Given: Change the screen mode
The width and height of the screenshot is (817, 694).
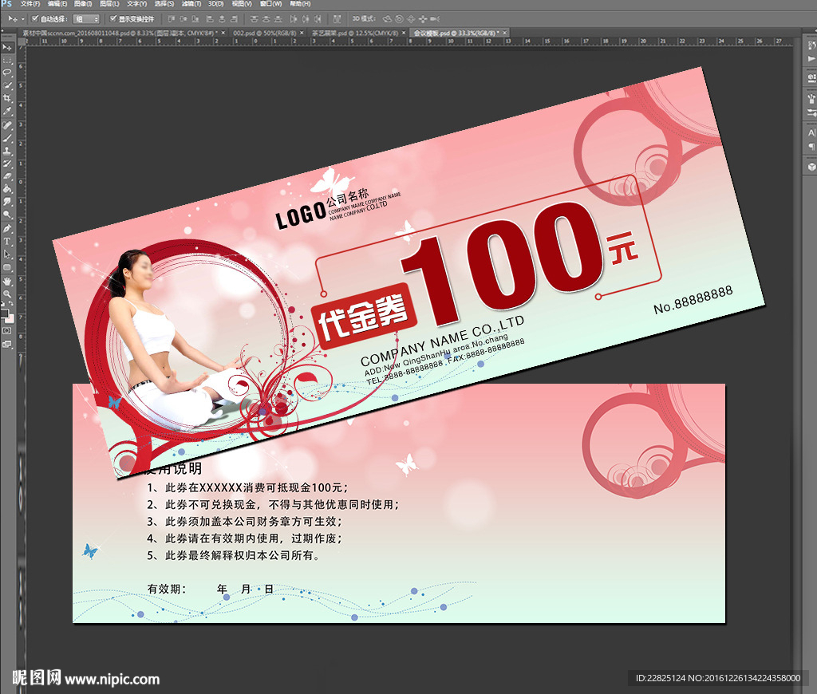Looking at the screenshot, I should (x=6, y=344).
